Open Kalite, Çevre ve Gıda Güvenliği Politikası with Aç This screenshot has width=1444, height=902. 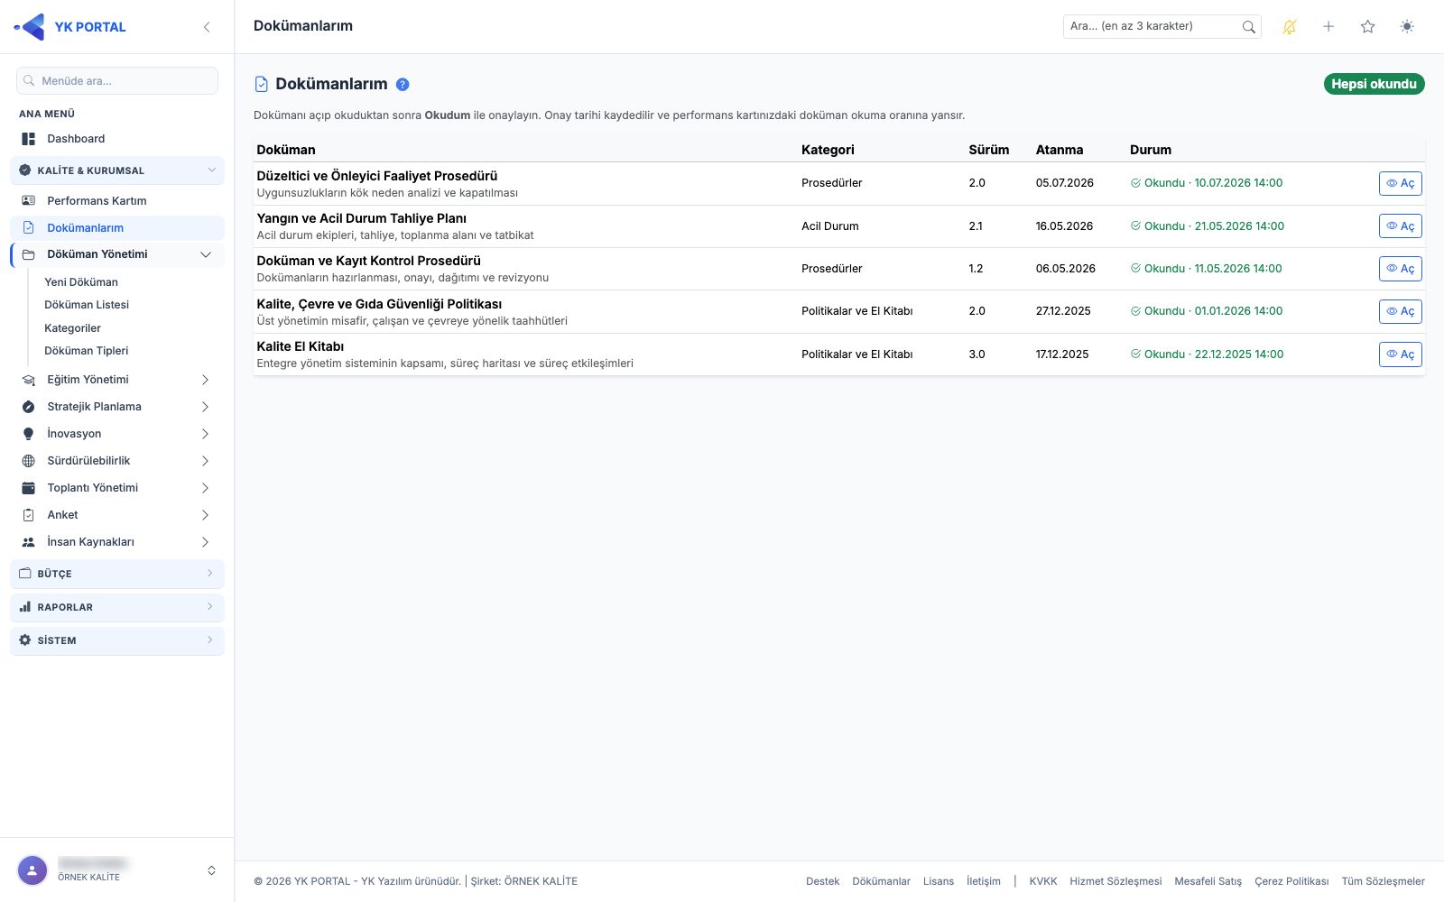click(x=1401, y=311)
